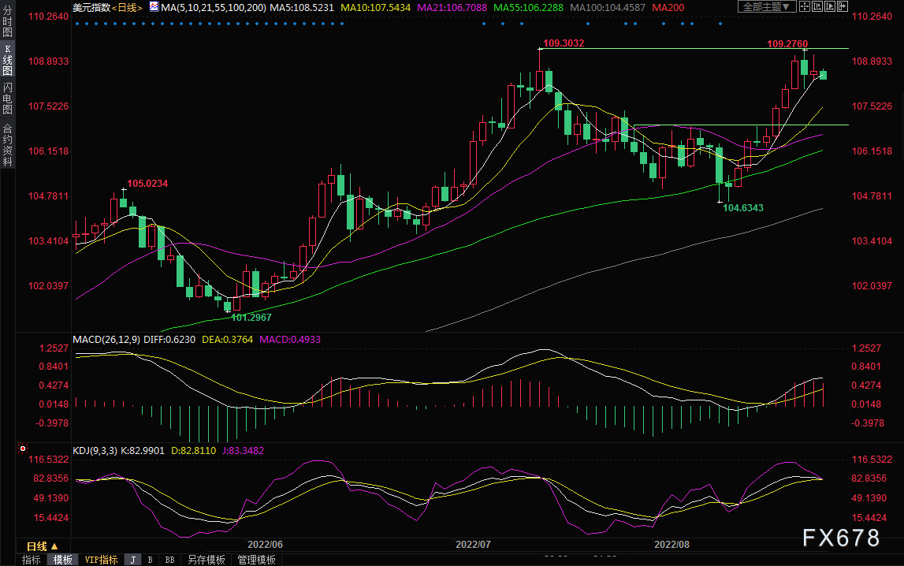The width and height of the screenshot is (904, 566).
Task: Toggle the B template button
Action: 150,560
